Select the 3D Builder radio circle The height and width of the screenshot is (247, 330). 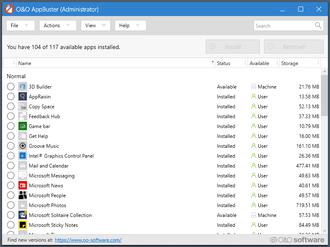[x=11, y=86]
